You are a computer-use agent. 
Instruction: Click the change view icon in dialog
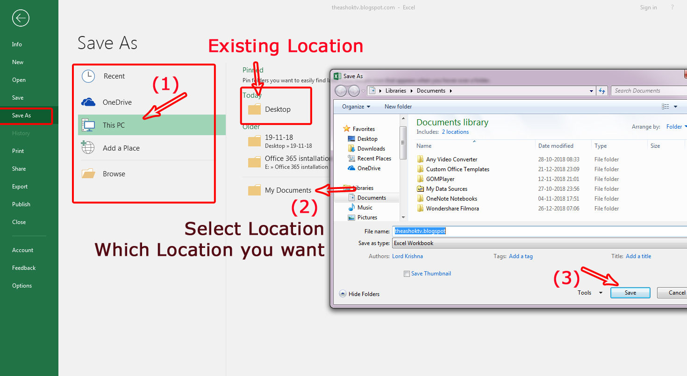coord(666,107)
